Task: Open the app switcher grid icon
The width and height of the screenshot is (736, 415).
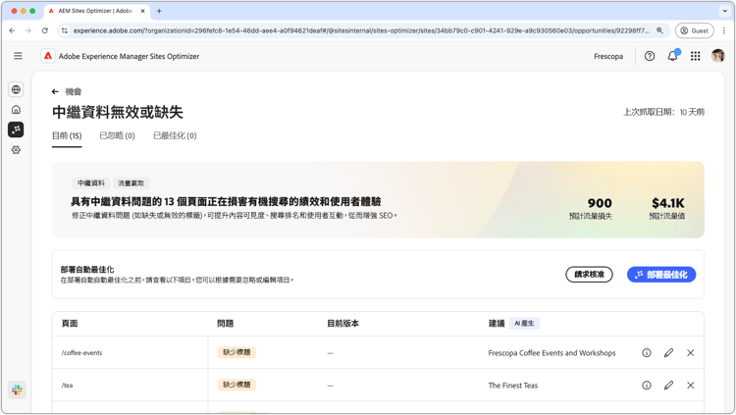Action: pos(696,56)
